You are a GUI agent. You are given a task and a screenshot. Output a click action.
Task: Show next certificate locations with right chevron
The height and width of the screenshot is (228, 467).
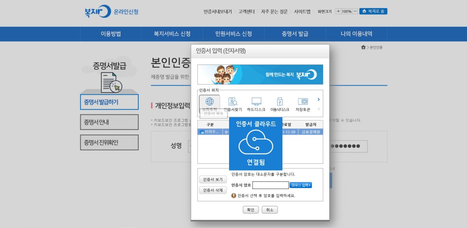coord(319,99)
